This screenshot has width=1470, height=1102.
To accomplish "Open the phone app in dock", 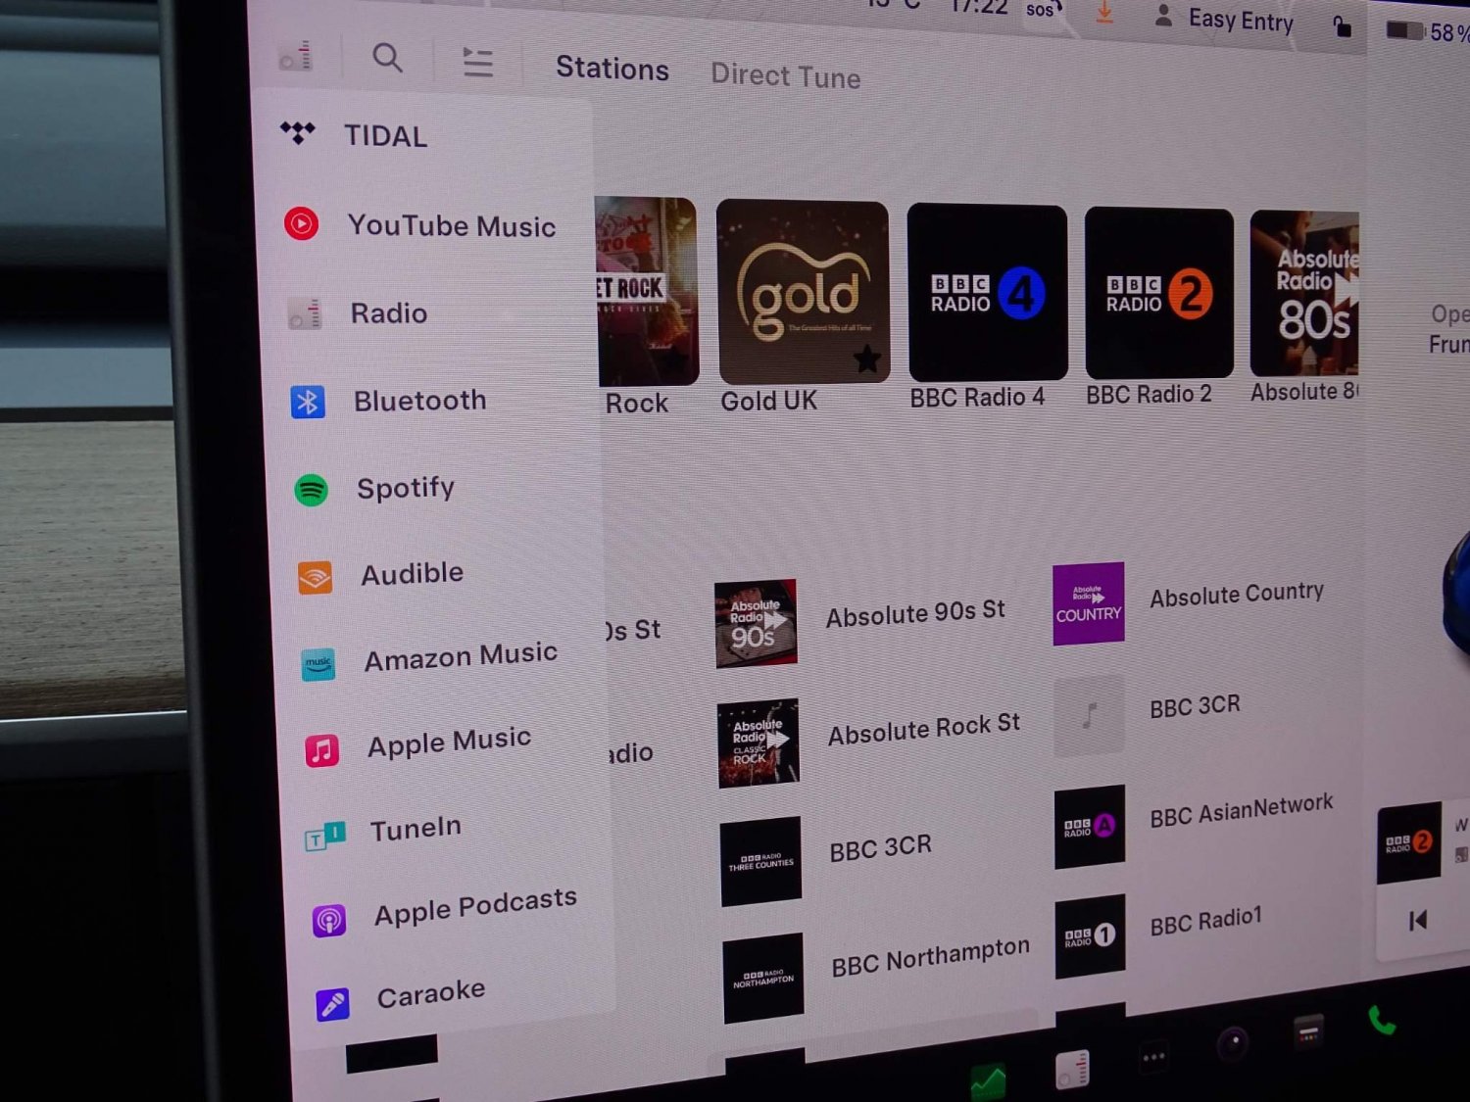I will click(x=1382, y=1020).
